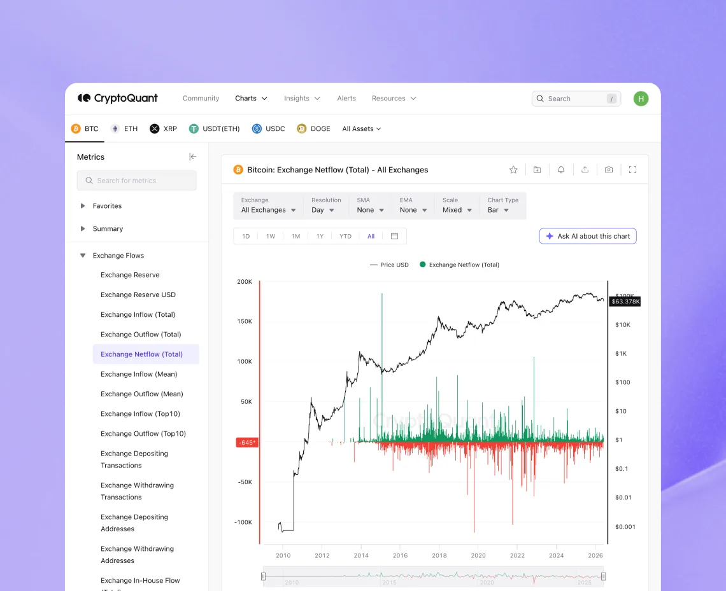The width and height of the screenshot is (726, 591).
Task: Open Exchange Outflow (Total) metric
Action: 141,335
